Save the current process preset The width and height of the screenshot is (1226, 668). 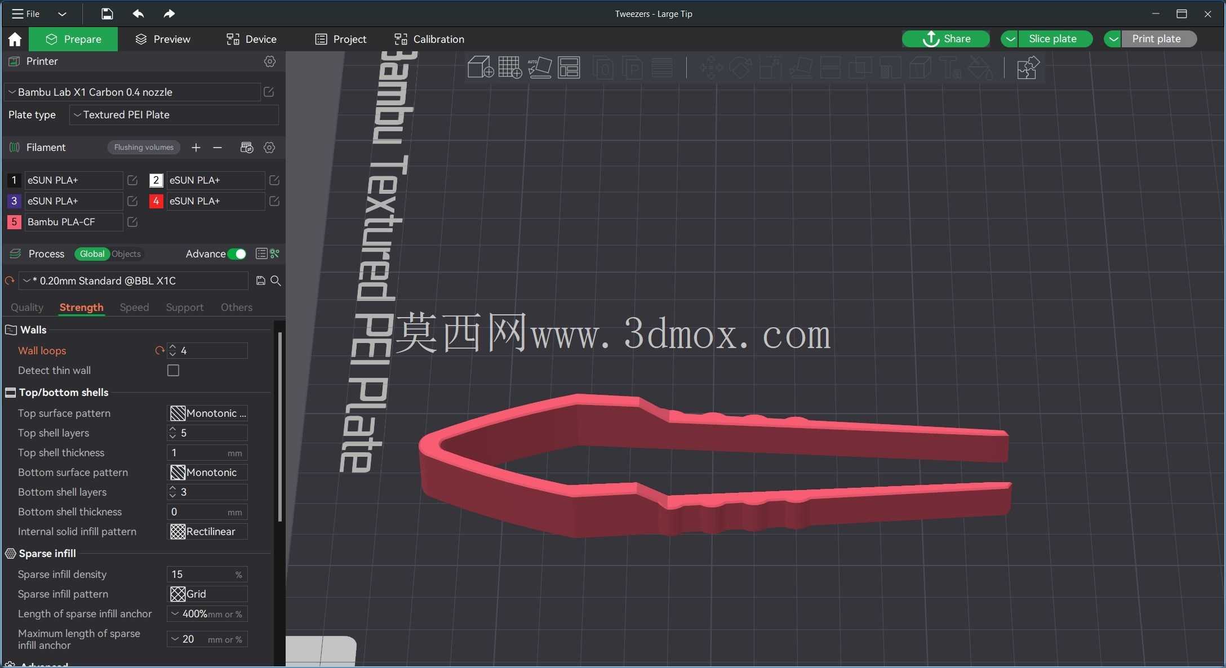[260, 280]
